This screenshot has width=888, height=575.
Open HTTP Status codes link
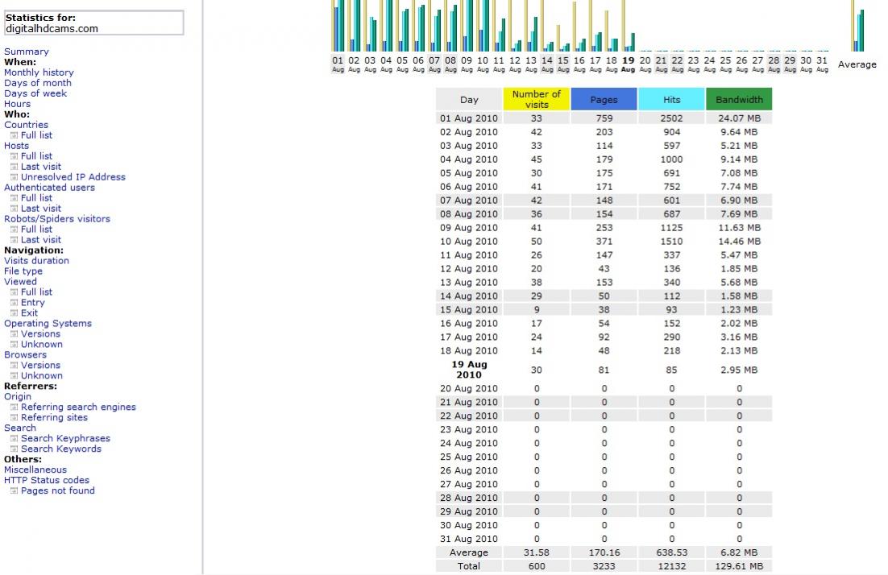pyautogui.click(x=47, y=480)
